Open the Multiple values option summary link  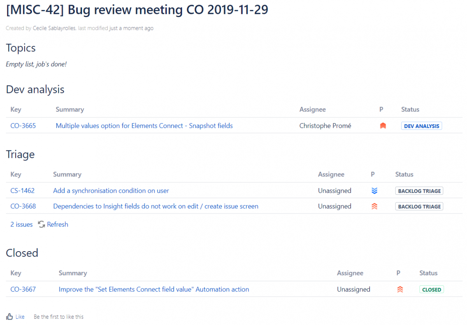point(144,126)
